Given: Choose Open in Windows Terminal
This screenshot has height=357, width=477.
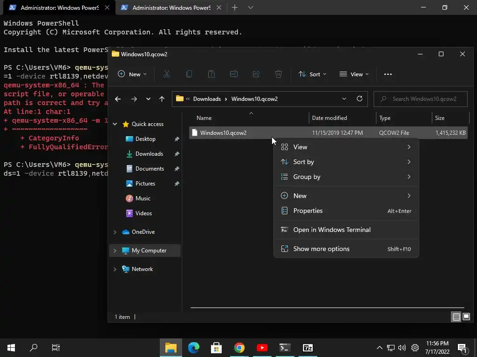Looking at the screenshot, I should point(346,230).
